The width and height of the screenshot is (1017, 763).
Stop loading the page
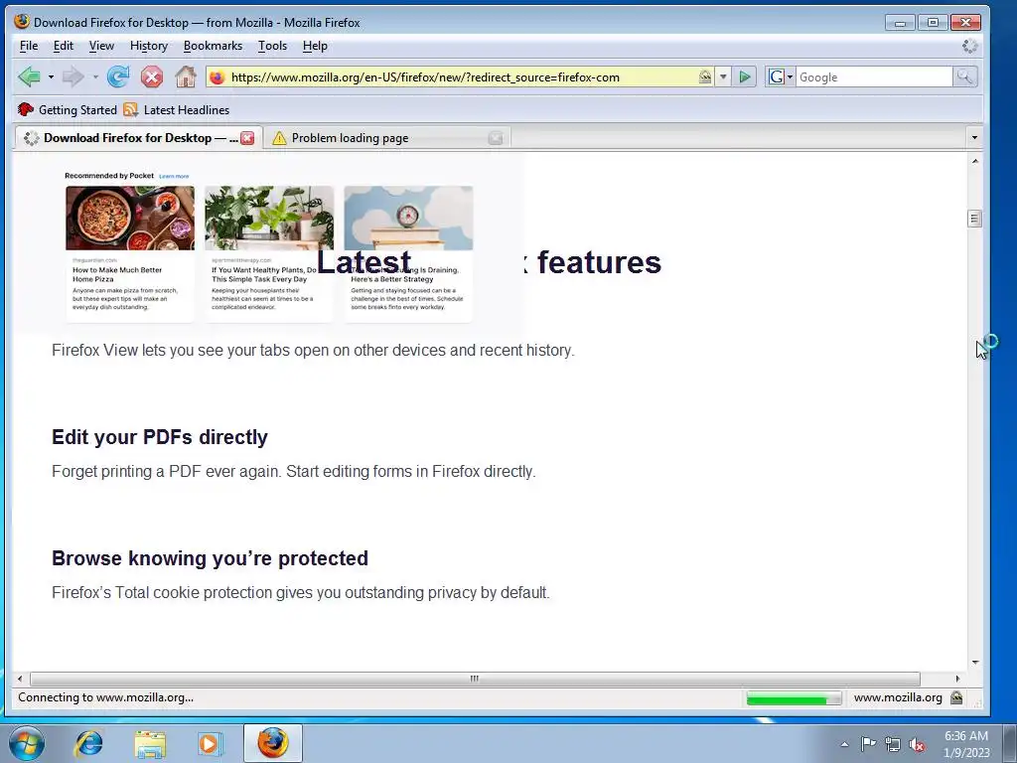click(152, 77)
